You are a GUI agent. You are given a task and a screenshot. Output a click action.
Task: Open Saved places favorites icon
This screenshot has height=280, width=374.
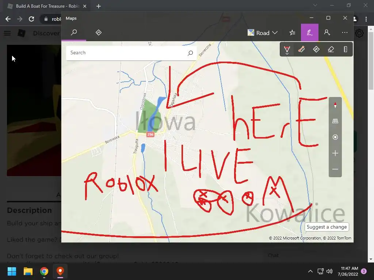(x=292, y=32)
